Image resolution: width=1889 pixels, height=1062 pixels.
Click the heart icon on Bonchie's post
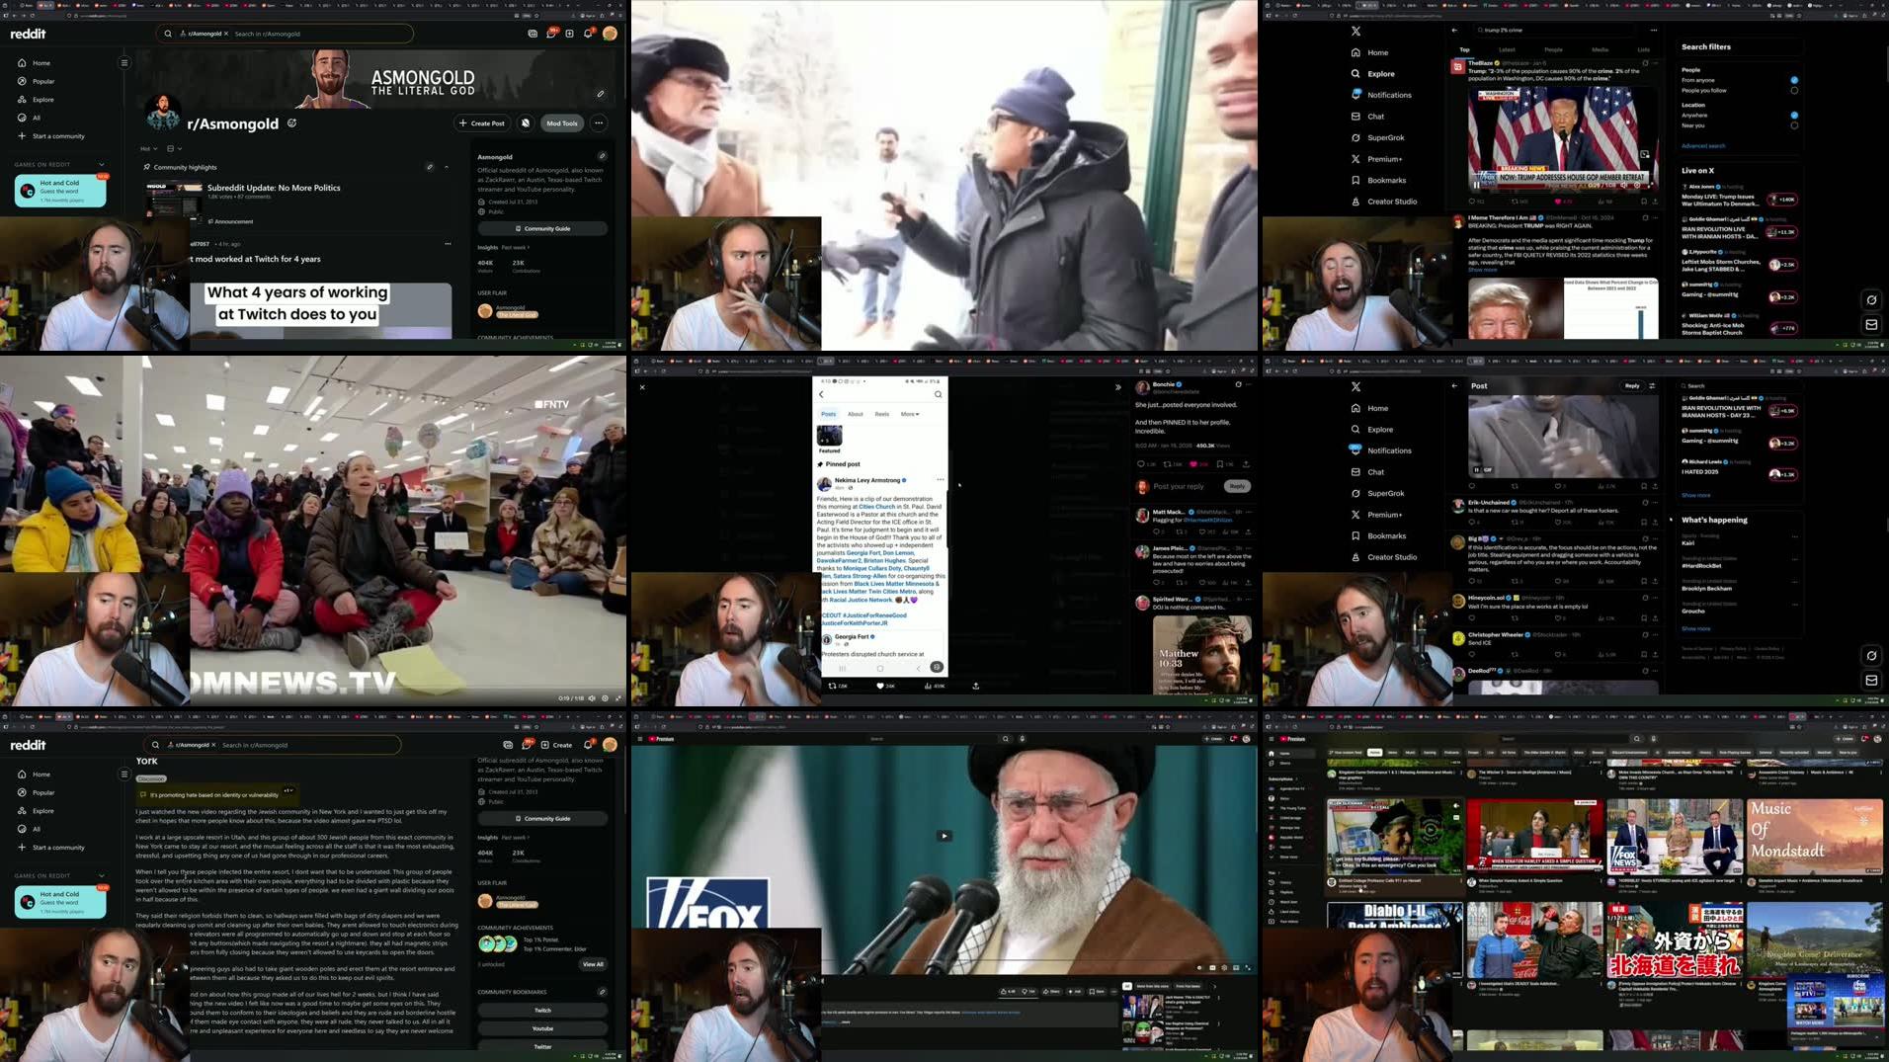(x=1192, y=463)
